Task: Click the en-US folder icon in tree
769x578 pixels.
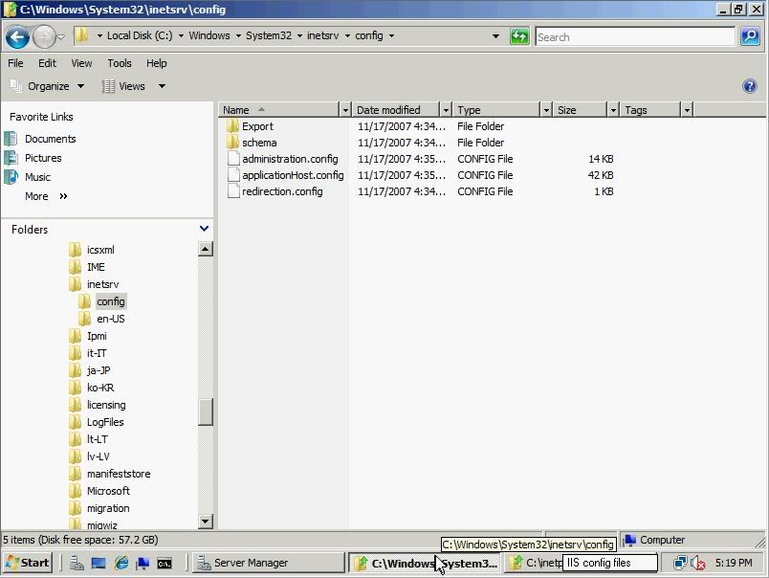Action: [x=85, y=319]
